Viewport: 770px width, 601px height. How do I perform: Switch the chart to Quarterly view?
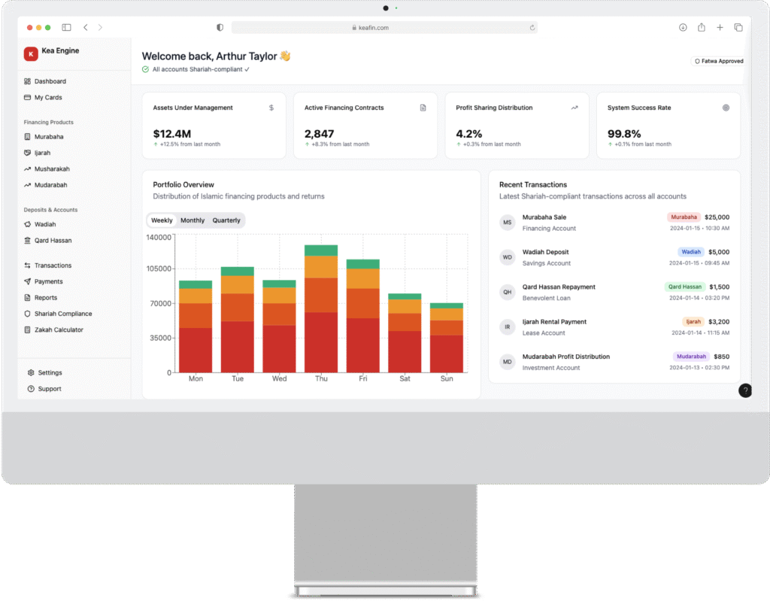tap(226, 220)
